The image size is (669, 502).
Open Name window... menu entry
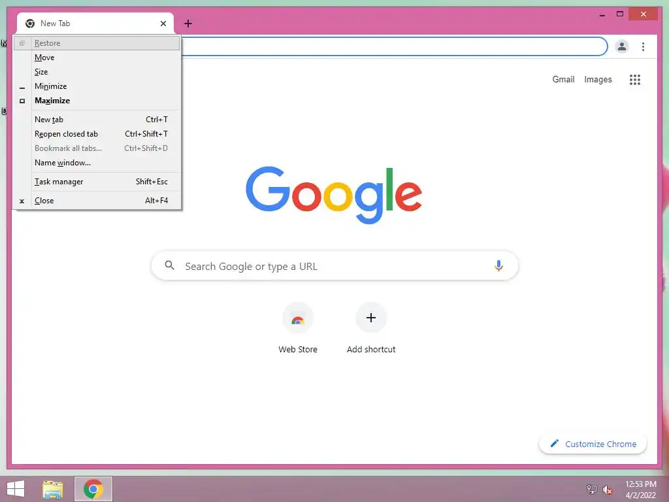click(x=97, y=163)
